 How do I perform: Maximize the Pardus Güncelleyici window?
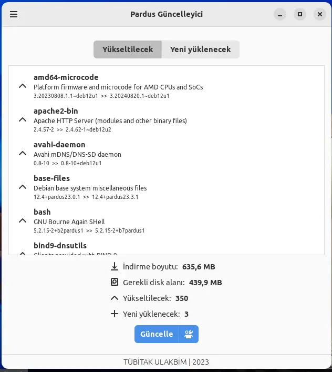pos(300,15)
